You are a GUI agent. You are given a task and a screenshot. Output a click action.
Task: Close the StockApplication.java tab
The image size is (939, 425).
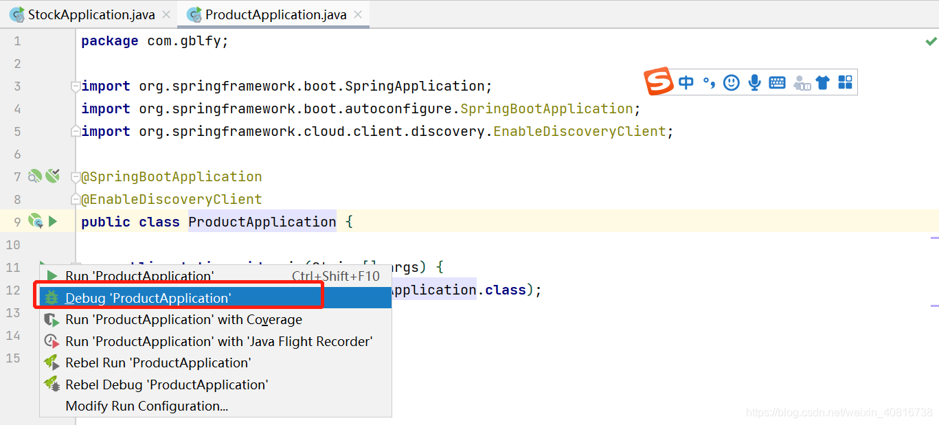click(166, 14)
